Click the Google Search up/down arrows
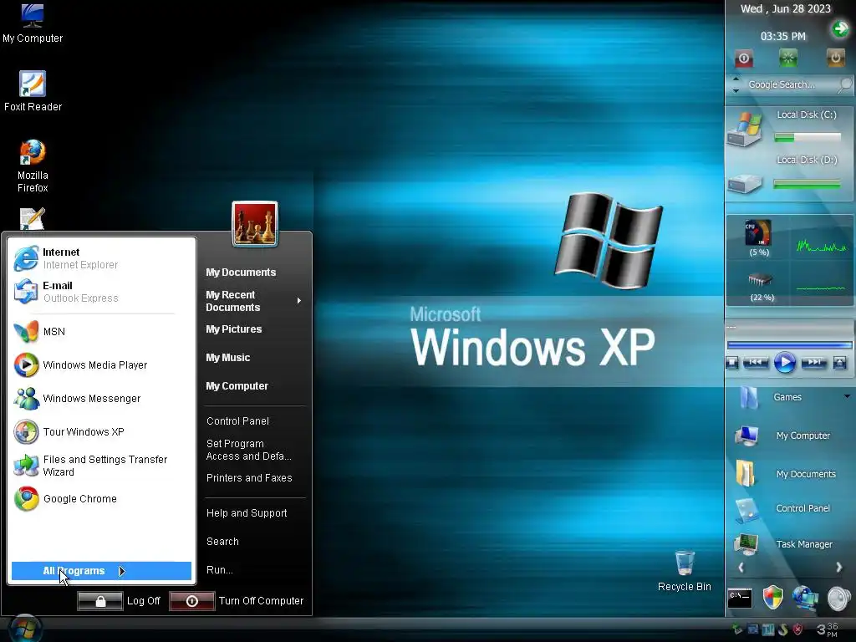Screen dimensions: 856x642 point(736,84)
